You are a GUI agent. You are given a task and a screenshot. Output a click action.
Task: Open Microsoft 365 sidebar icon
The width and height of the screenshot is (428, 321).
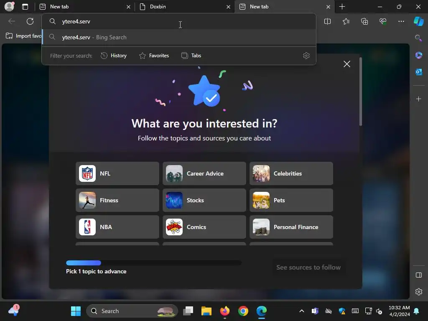[418, 55]
